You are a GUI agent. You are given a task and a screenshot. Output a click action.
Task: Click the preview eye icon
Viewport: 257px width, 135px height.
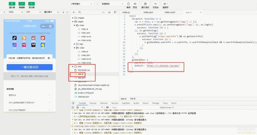point(135,4)
